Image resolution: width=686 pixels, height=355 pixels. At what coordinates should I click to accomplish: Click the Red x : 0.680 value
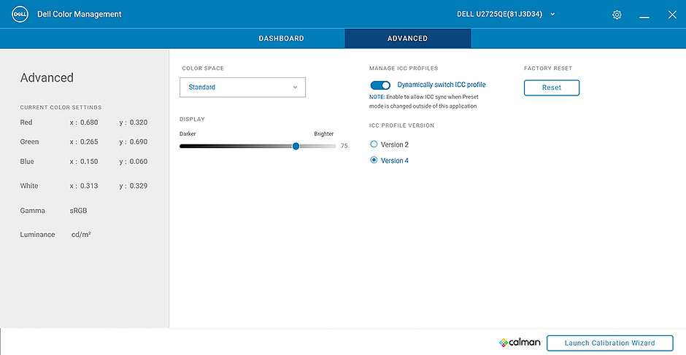pos(84,122)
